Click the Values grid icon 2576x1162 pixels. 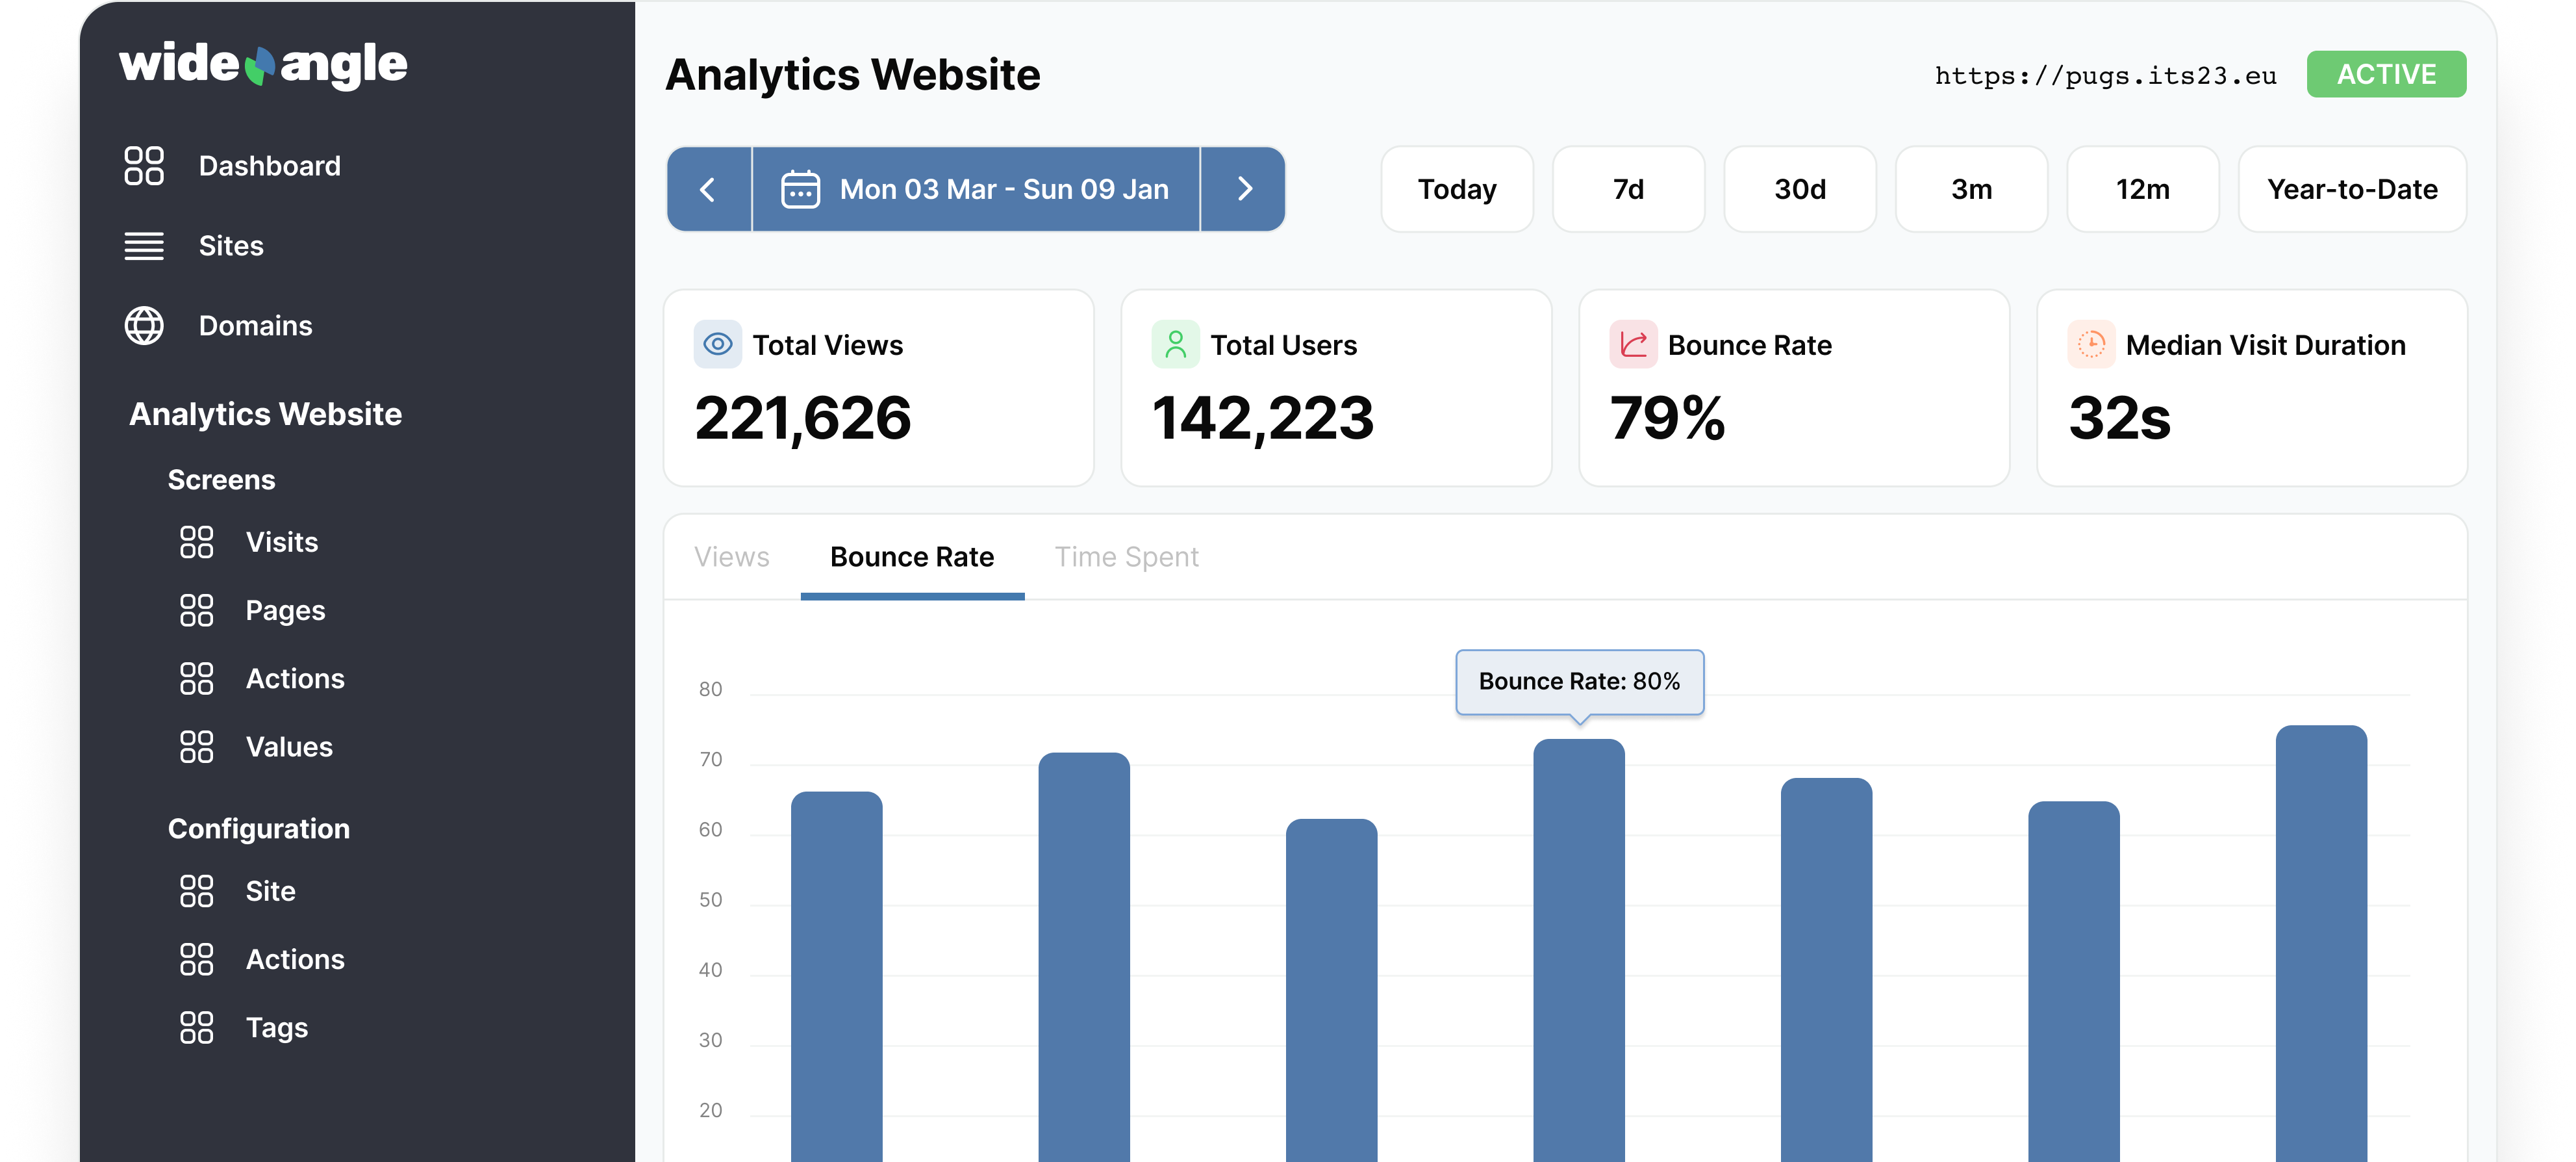(197, 747)
